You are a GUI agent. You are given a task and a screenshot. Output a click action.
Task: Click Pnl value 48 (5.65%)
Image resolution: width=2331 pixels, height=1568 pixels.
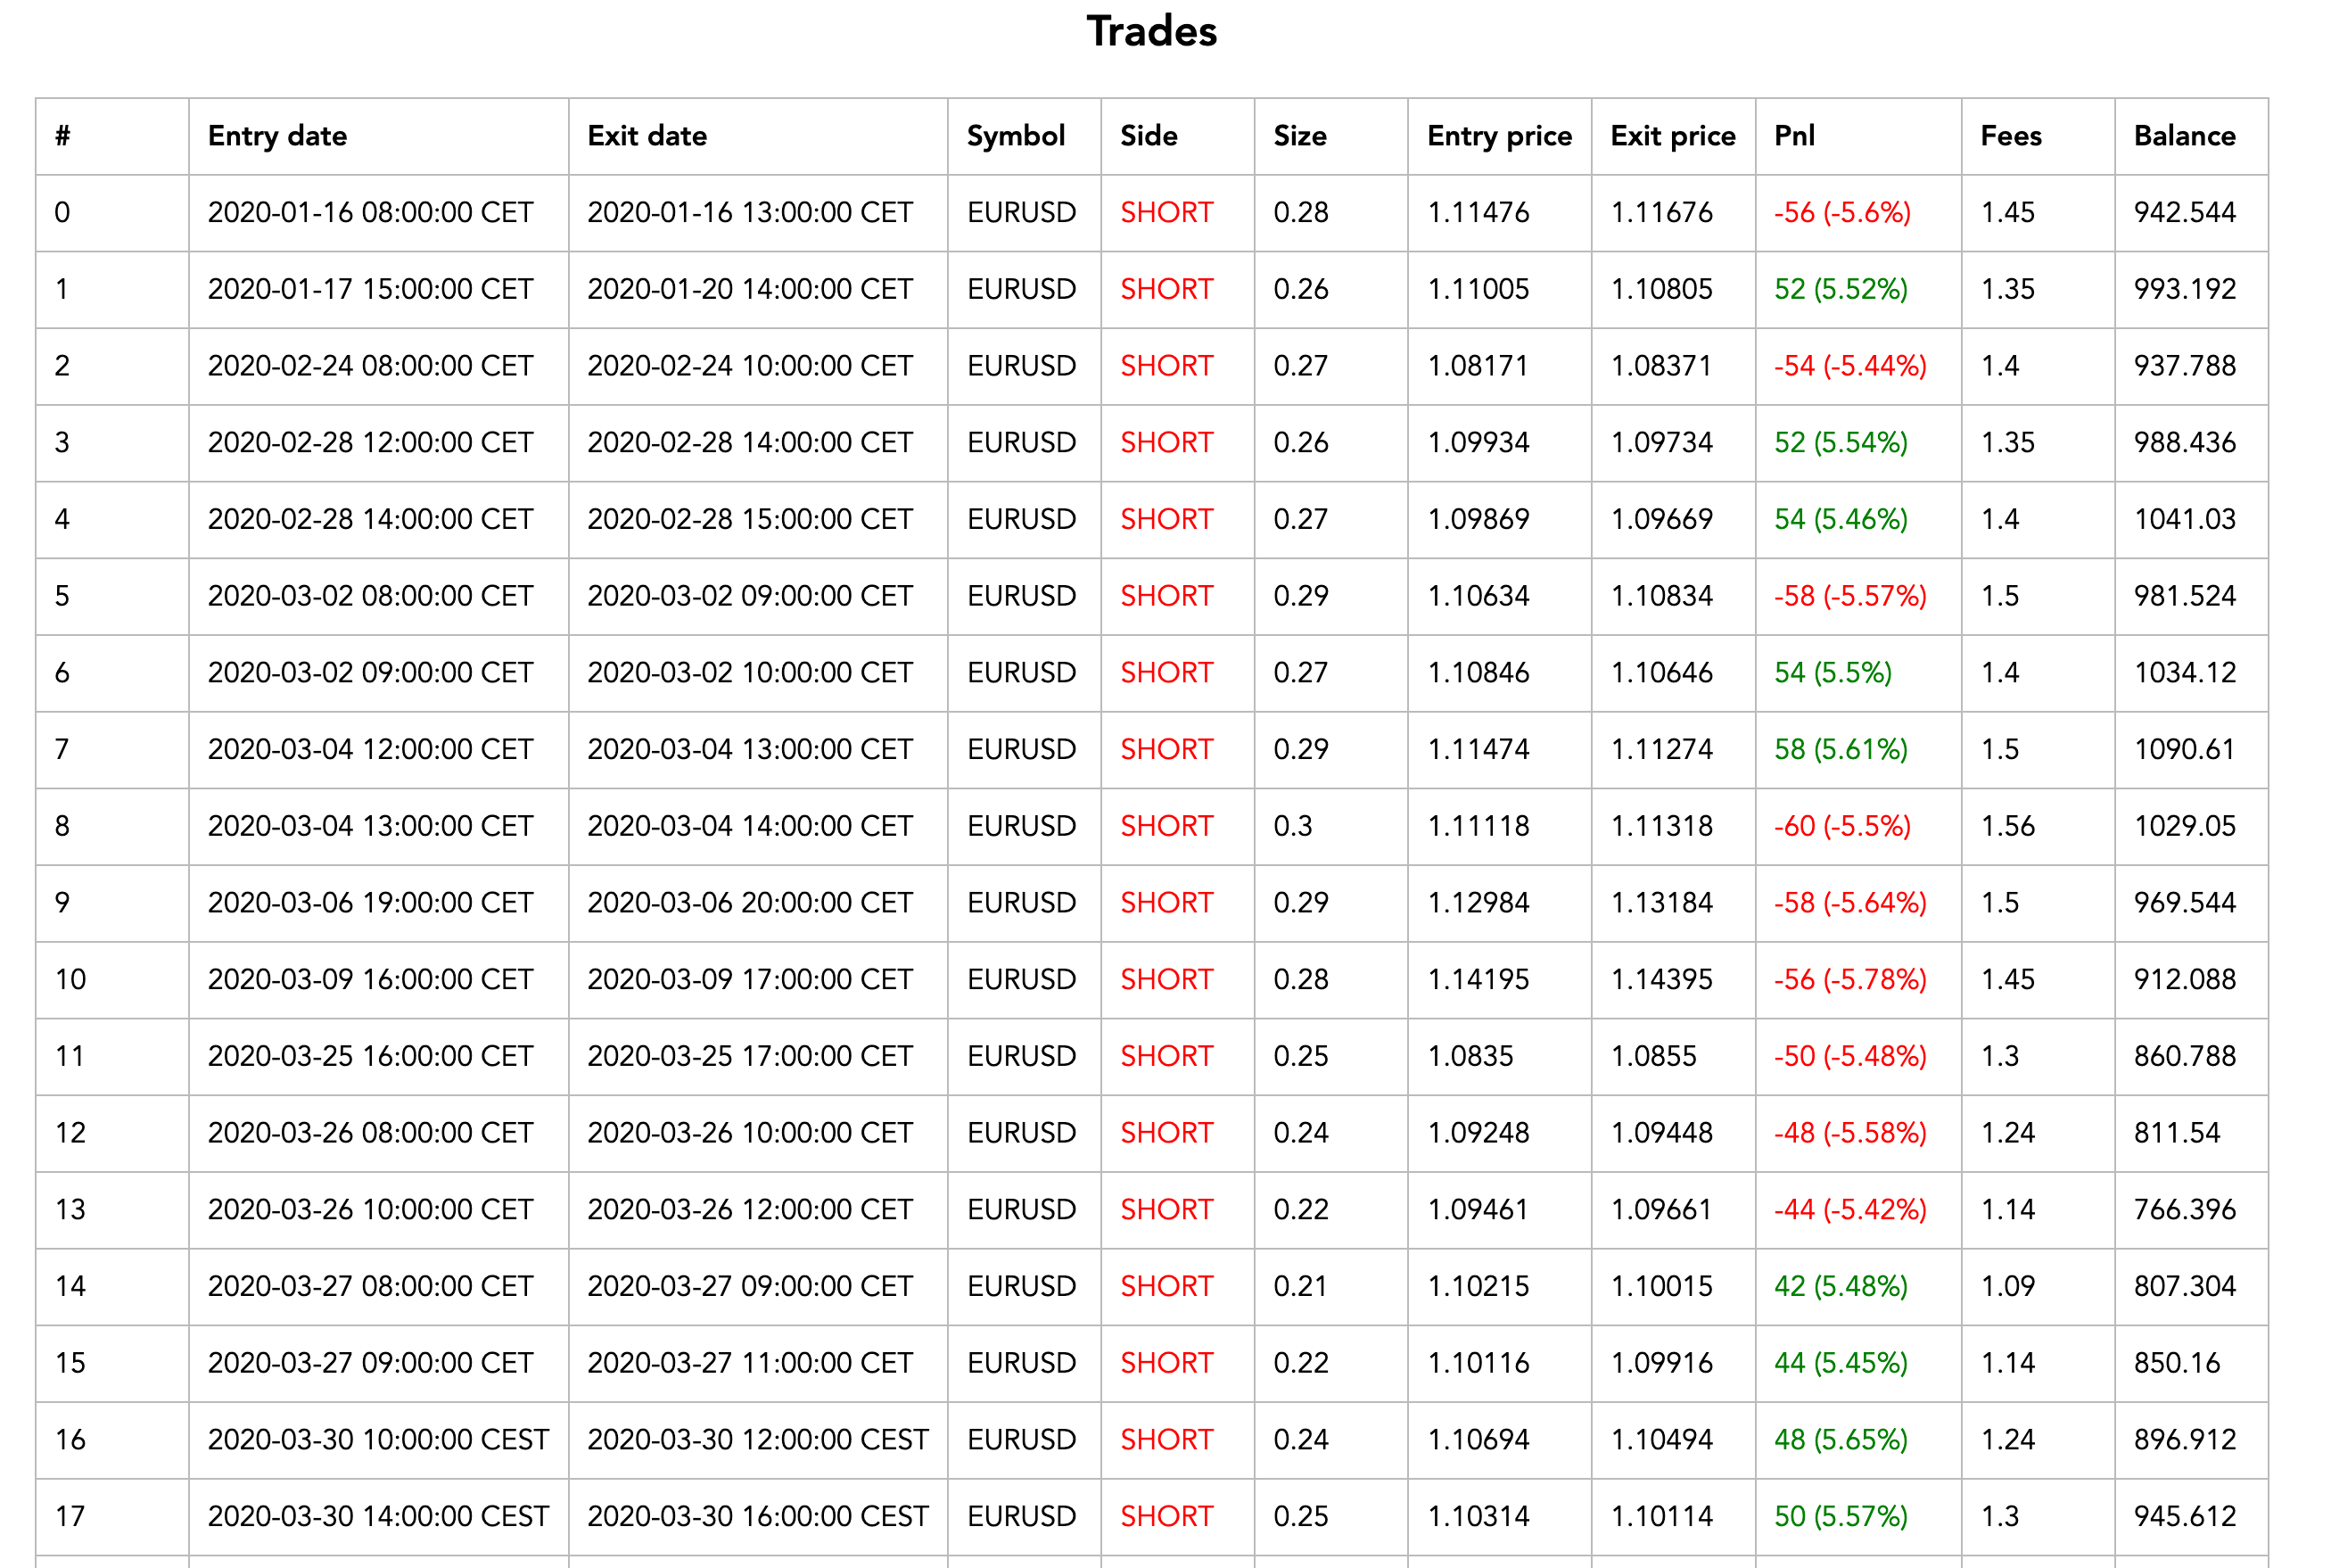[1841, 1440]
